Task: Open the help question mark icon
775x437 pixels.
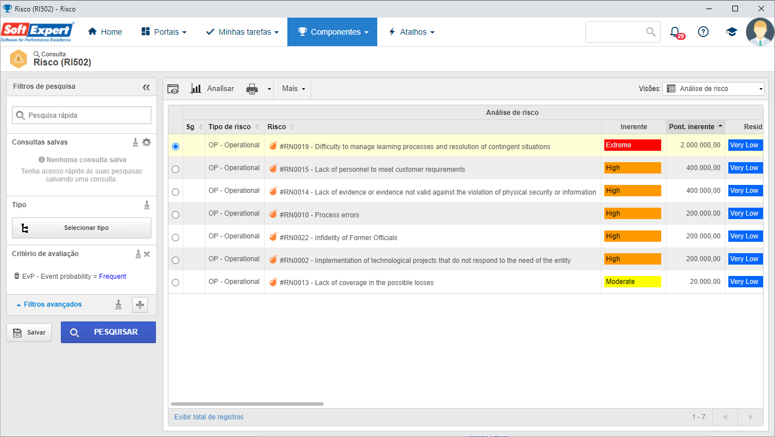Action: (x=703, y=32)
